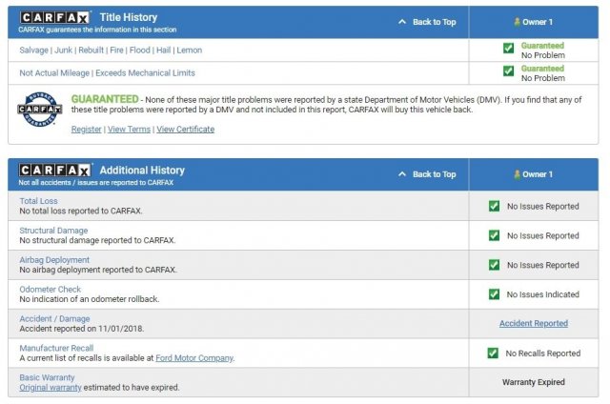Viewport: 610px width, 404px height.
Task: Click the Register link
Action: pyautogui.click(x=86, y=130)
